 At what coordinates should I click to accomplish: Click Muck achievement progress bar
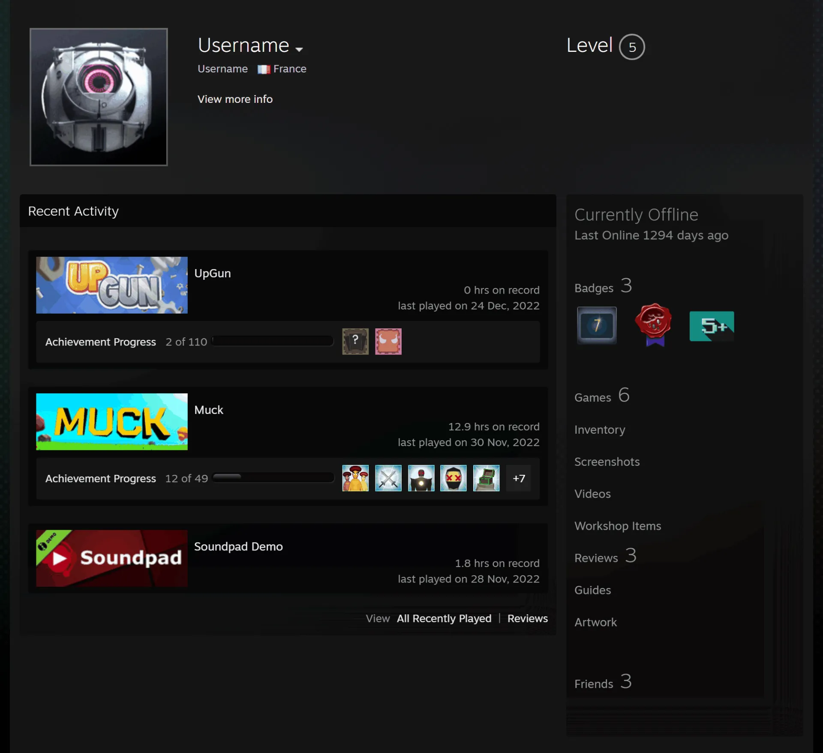coord(273,477)
